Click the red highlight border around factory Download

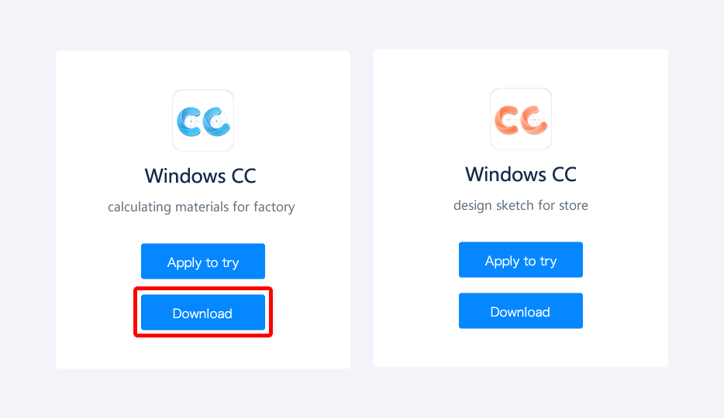tap(203, 289)
